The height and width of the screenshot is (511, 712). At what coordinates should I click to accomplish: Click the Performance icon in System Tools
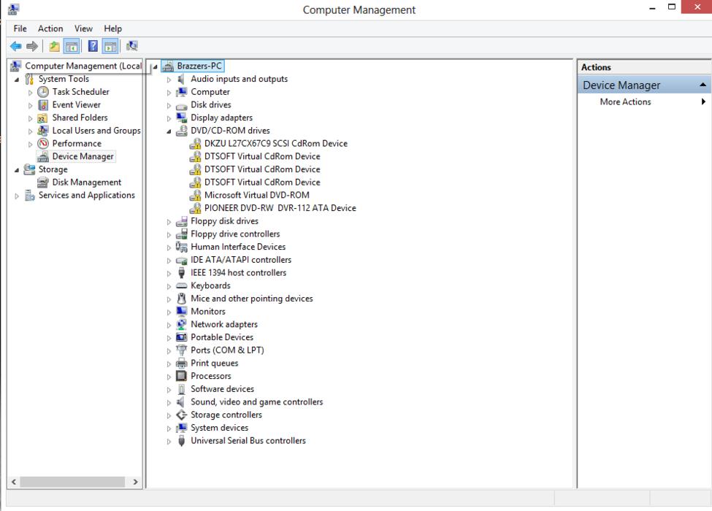(43, 144)
